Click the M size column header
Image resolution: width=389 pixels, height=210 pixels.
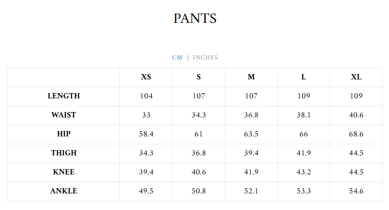pyautogui.click(x=251, y=77)
